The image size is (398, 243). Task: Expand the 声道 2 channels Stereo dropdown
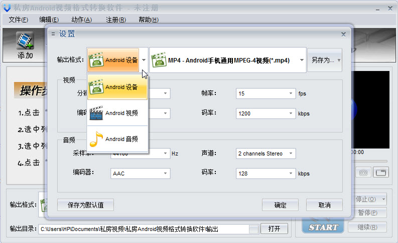tap(291, 153)
